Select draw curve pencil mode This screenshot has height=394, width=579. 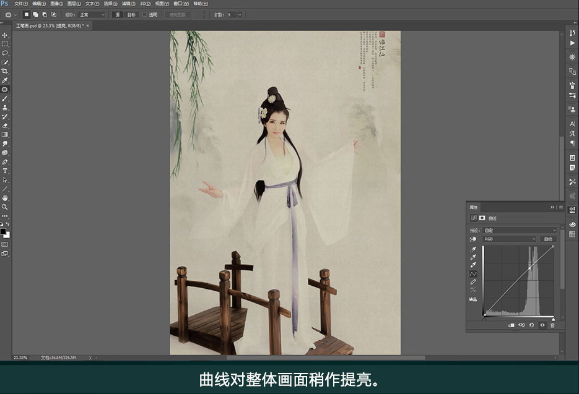[x=473, y=282]
